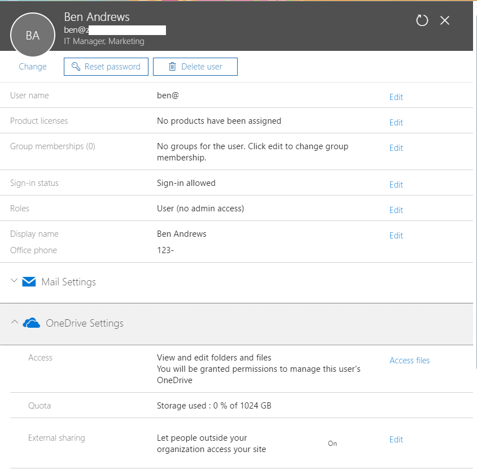Edit Sign-in status
This screenshot has height=469, width=477.
(396, 185)
